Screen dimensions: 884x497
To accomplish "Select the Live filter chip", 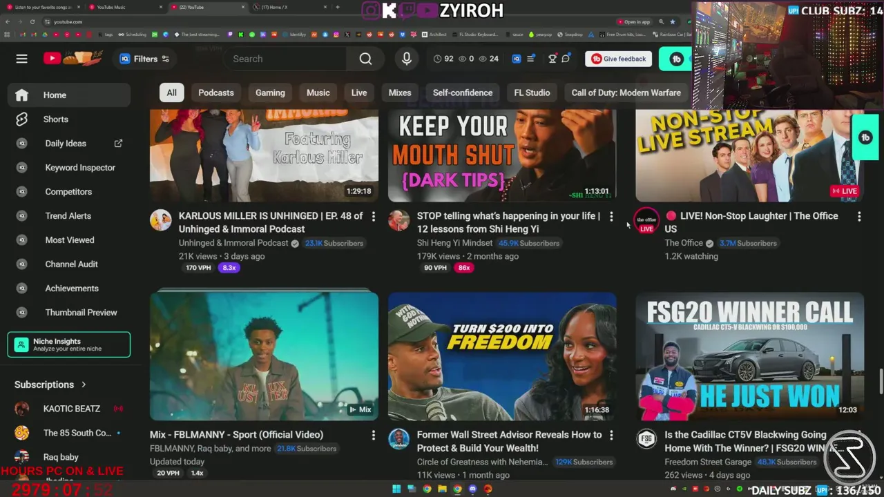I will (359, 92).
